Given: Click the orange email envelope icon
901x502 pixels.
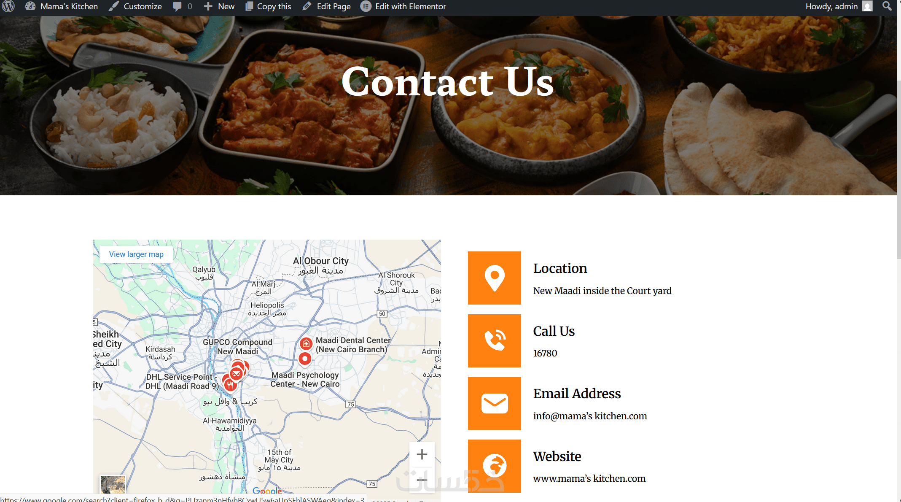Looking at the screenshot, I should pyautogui.click(x=494, y=403).
